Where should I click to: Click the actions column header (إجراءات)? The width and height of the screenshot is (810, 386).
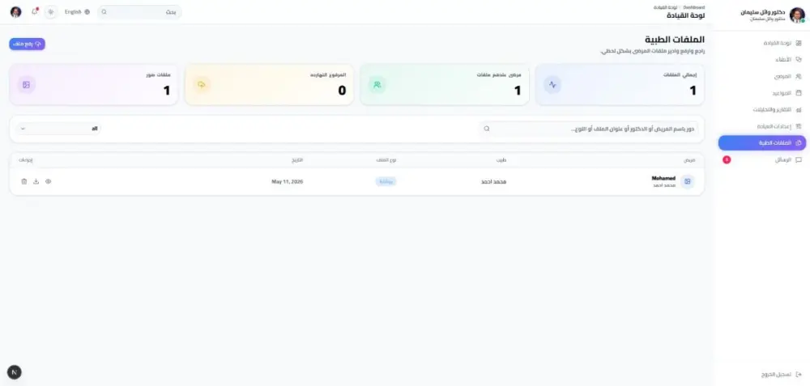point(26,160)
